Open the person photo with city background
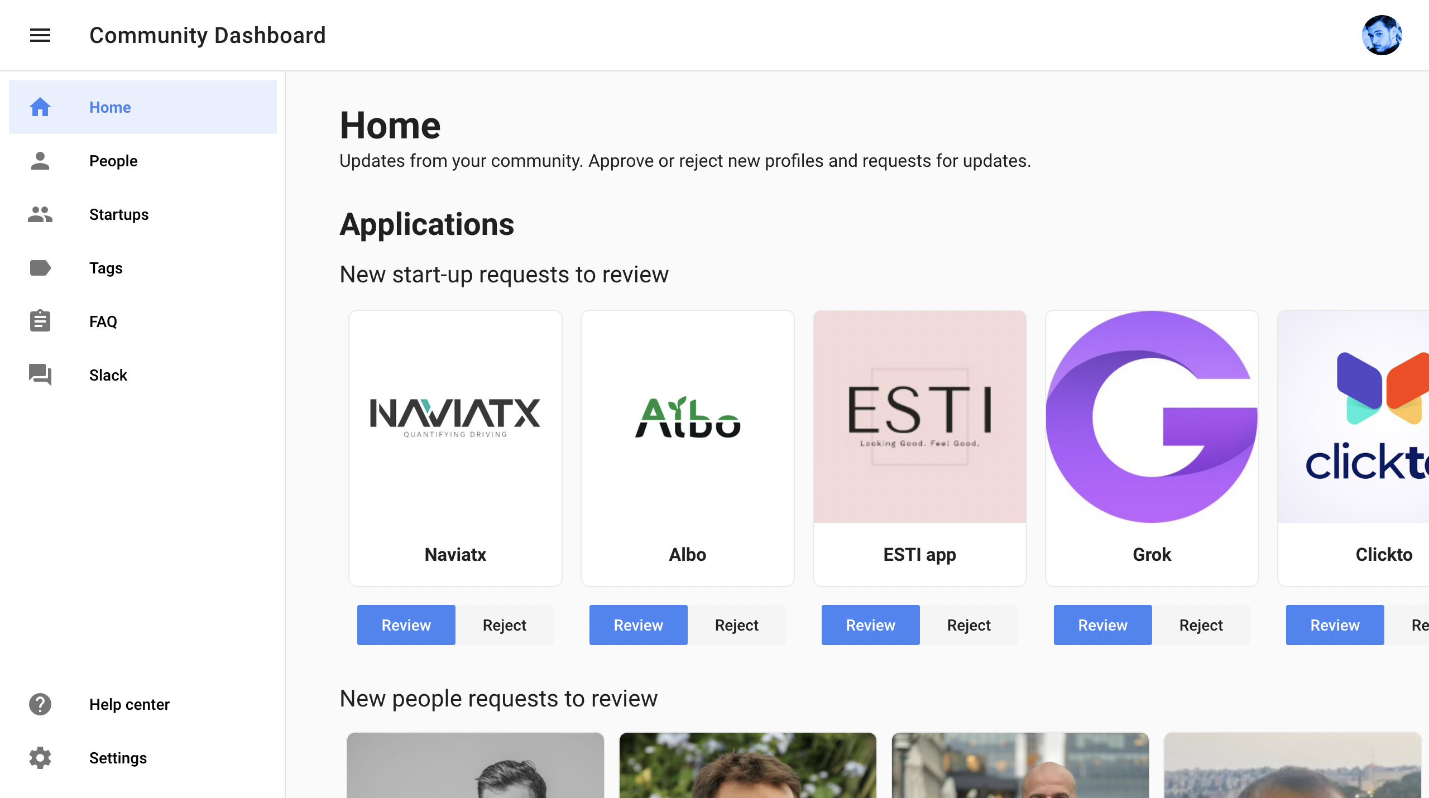 1020,765
